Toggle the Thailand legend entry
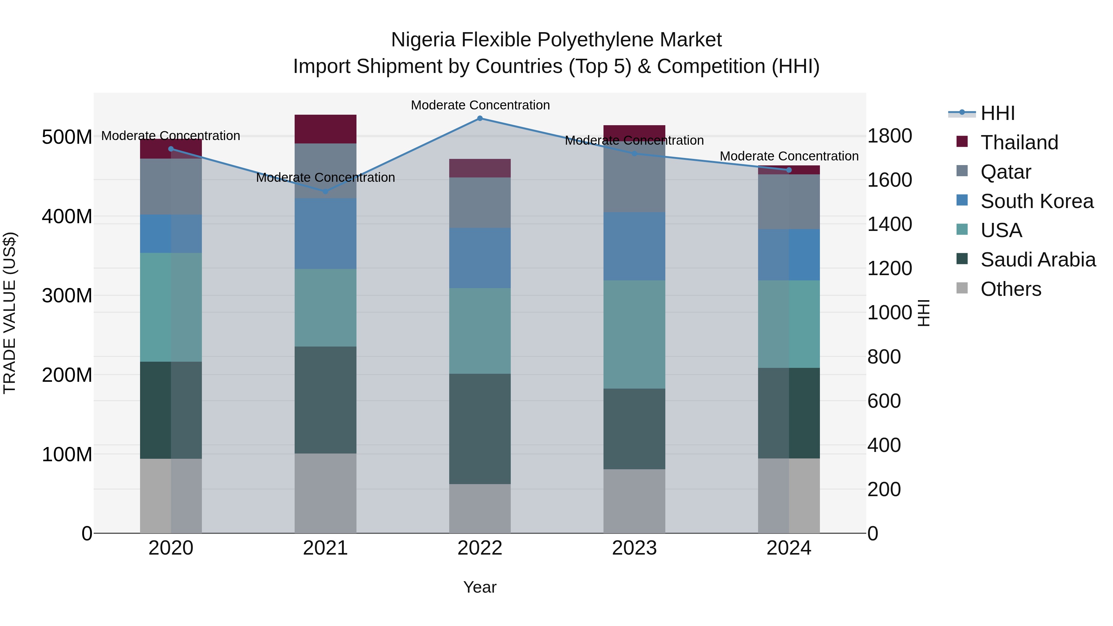Screen dimensions: 1113x626 pyautogui.click(x=1008, y=142)
